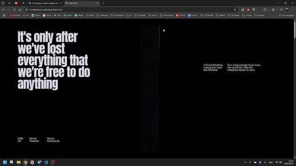
Task: Open the tab search dropdown arrow
Action: 3,3
